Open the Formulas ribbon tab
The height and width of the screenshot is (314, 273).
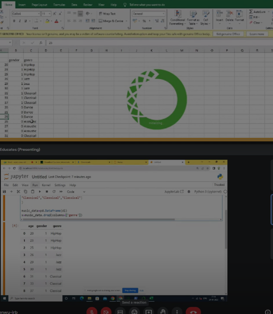pos(59,5)
